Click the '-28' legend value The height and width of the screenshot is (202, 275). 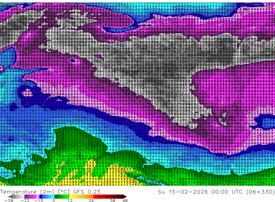click(9, 200)
